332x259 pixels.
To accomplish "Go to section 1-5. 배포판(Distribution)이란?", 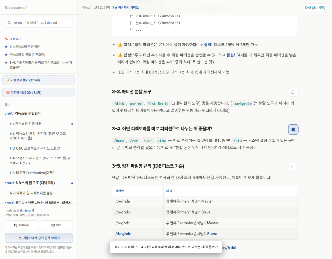I will pos(32,173).
